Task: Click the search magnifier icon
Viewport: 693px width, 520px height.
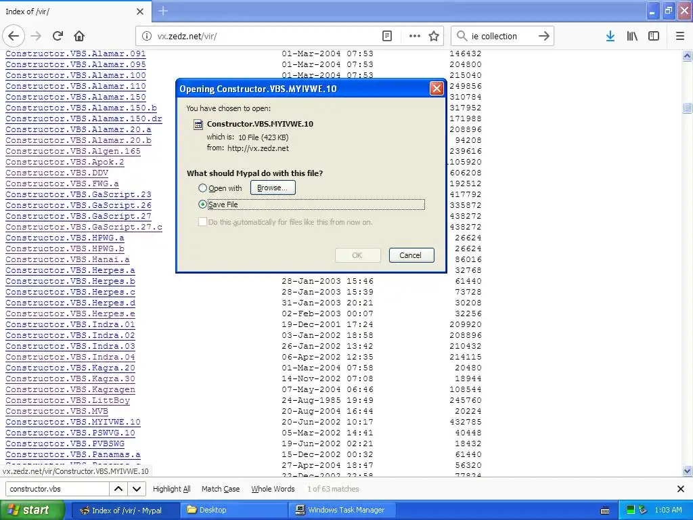Action: tap(462, 36)
